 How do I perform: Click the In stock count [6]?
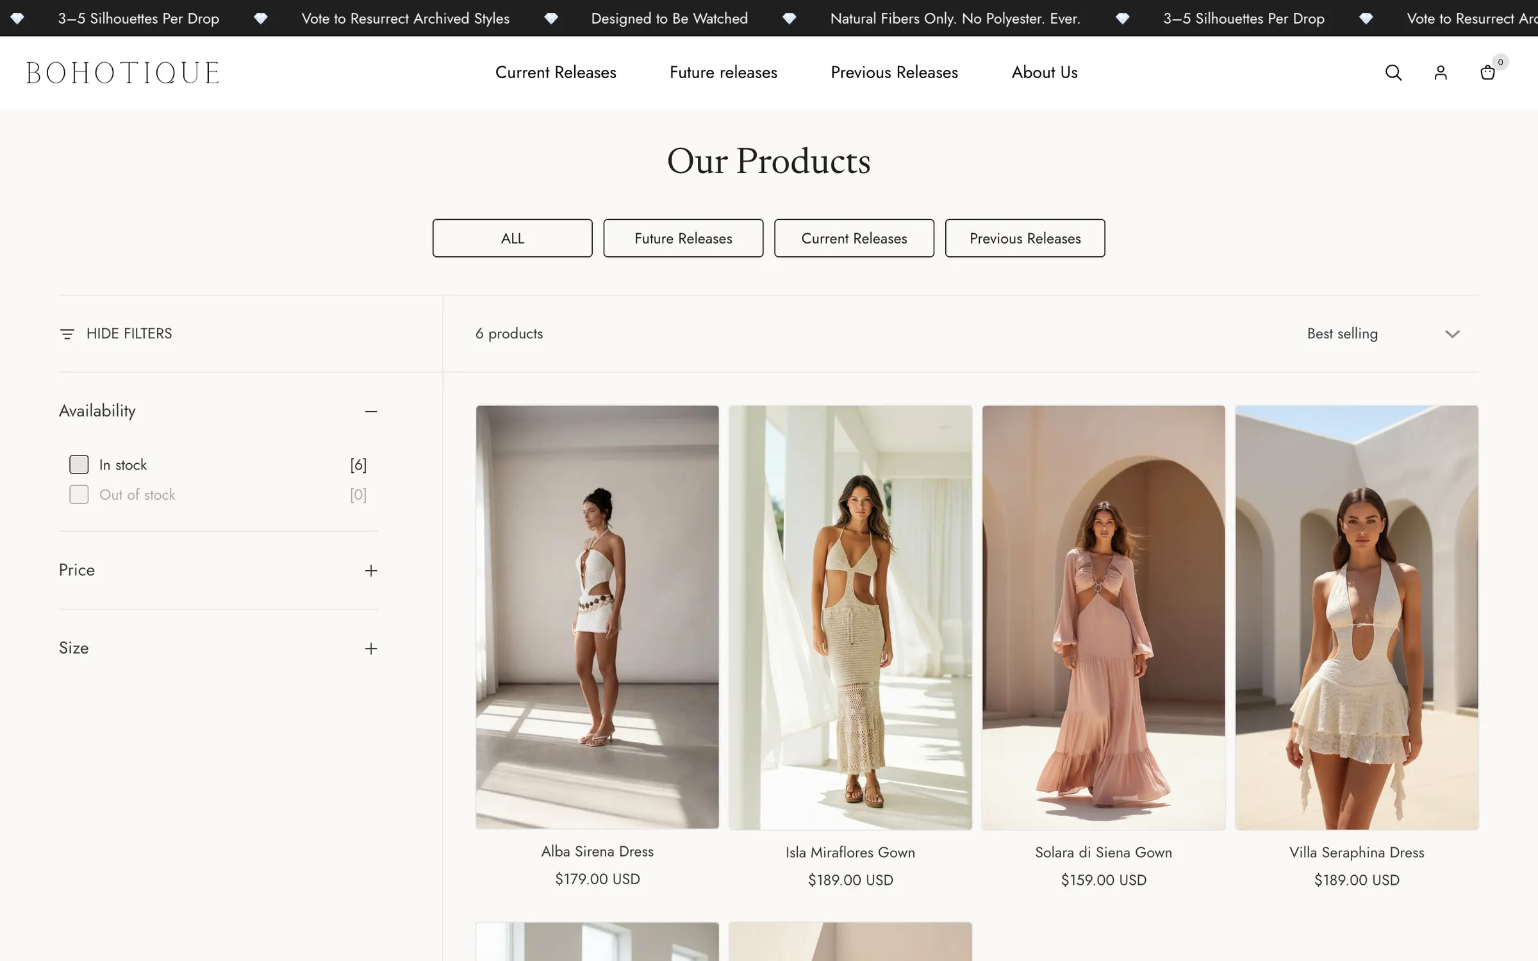click(x=358, y=465)
